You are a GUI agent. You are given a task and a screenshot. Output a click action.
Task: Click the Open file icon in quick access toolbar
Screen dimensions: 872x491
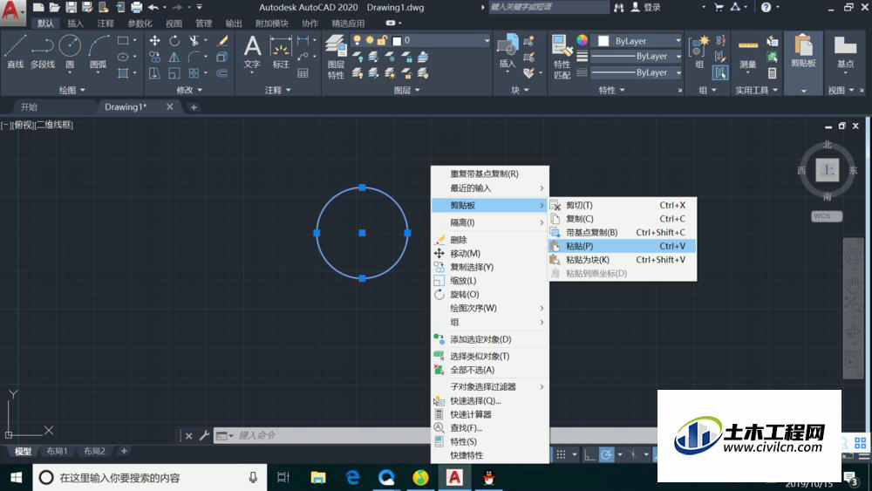tap(54, 7)
